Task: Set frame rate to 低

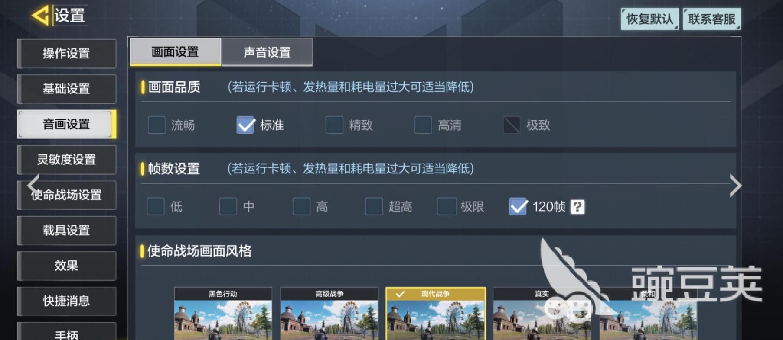Action: (x=156, y=206)
